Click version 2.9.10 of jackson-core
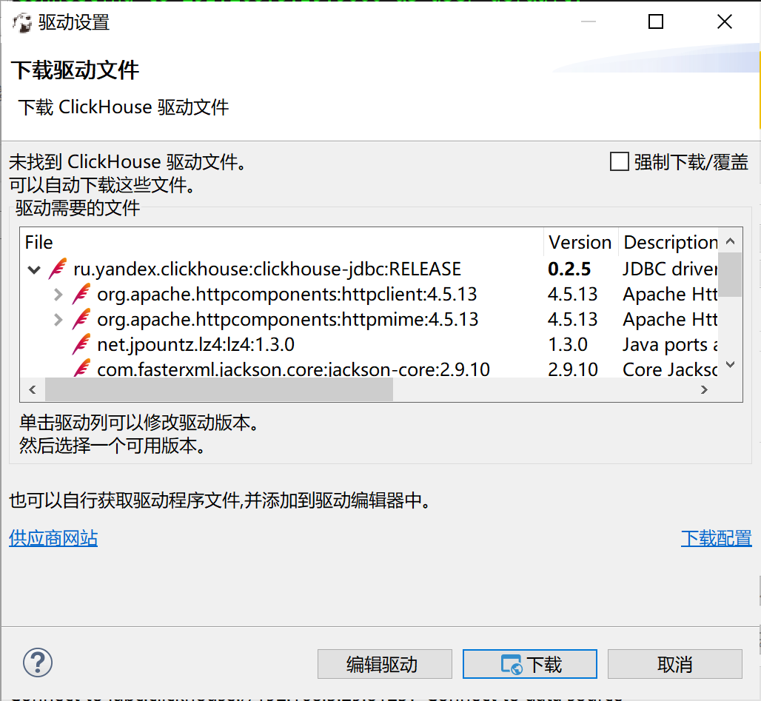Screen dimensions: 761x701 (573, 369)
